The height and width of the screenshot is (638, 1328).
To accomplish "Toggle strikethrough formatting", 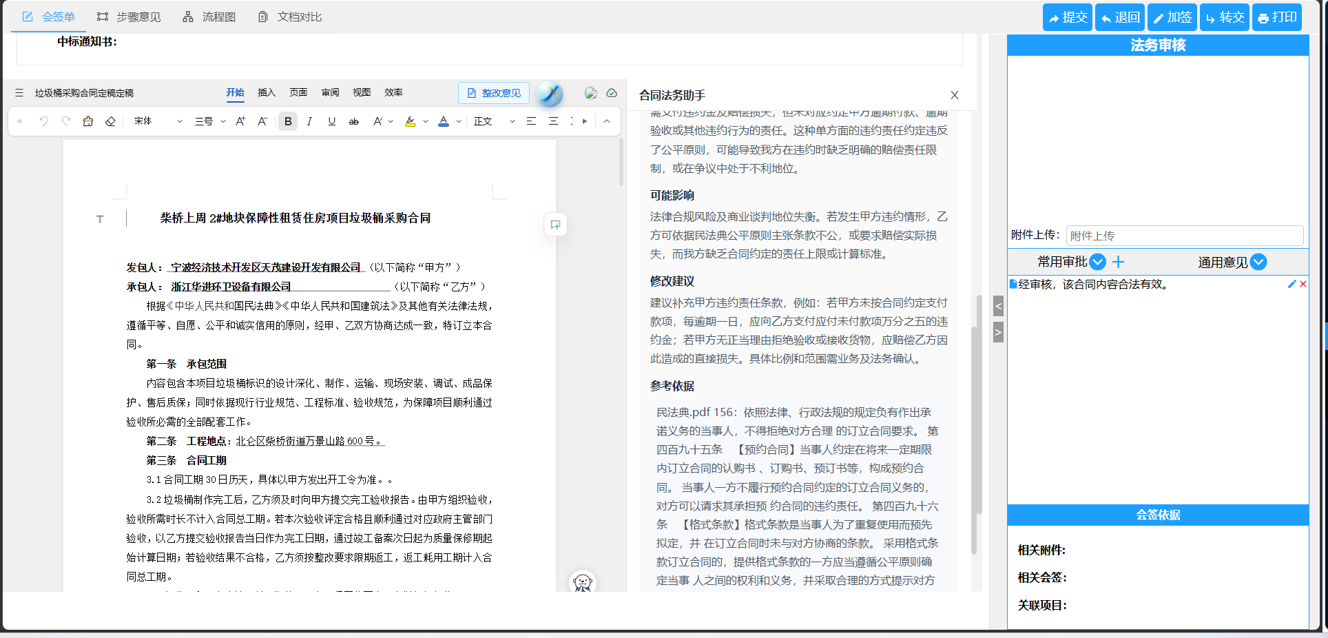I will [x=354, y=121].
